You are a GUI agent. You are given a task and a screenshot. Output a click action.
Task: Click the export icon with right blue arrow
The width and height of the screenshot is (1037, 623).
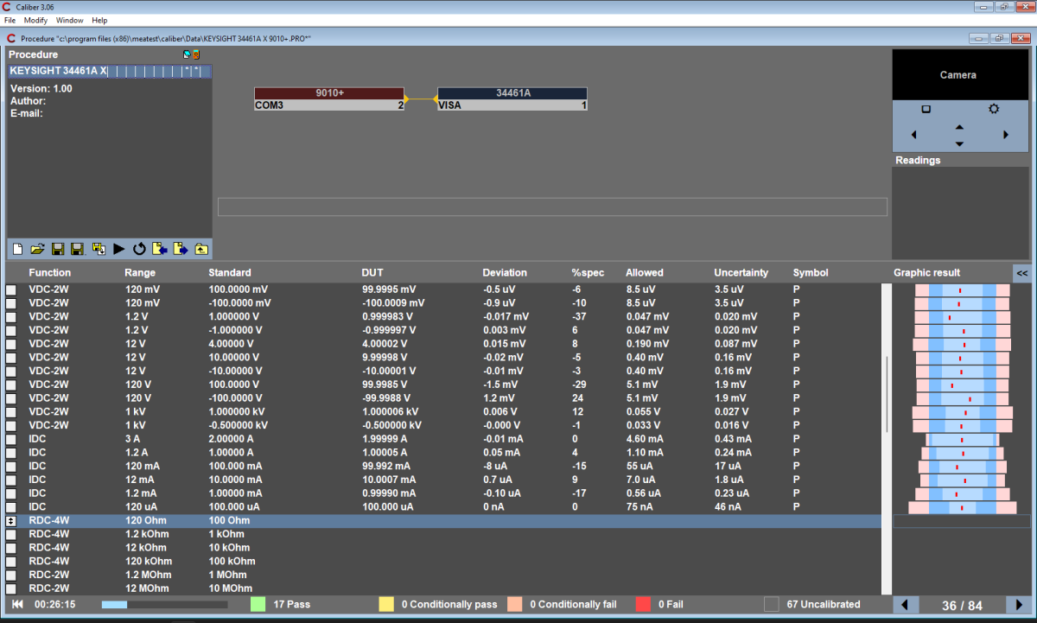181,249
